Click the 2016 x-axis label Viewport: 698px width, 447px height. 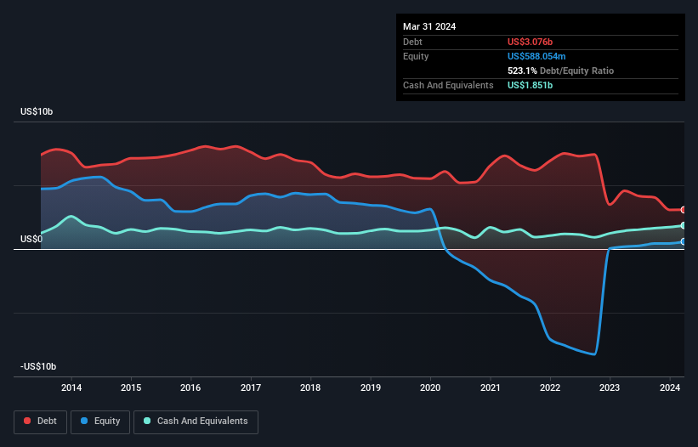[190, 388]
